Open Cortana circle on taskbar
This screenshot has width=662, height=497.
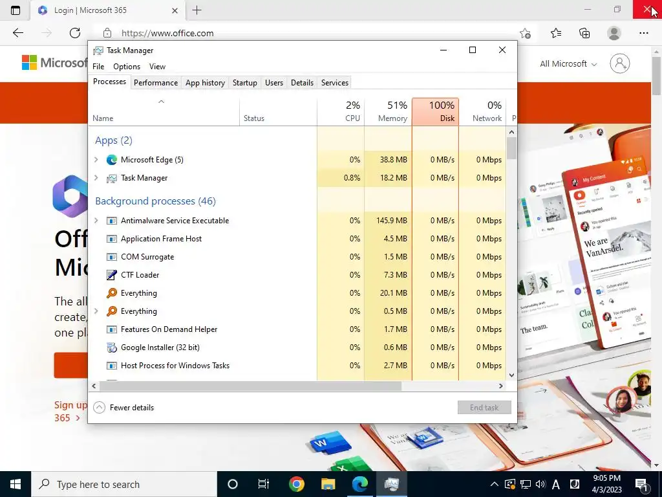[x=233, y=484]
